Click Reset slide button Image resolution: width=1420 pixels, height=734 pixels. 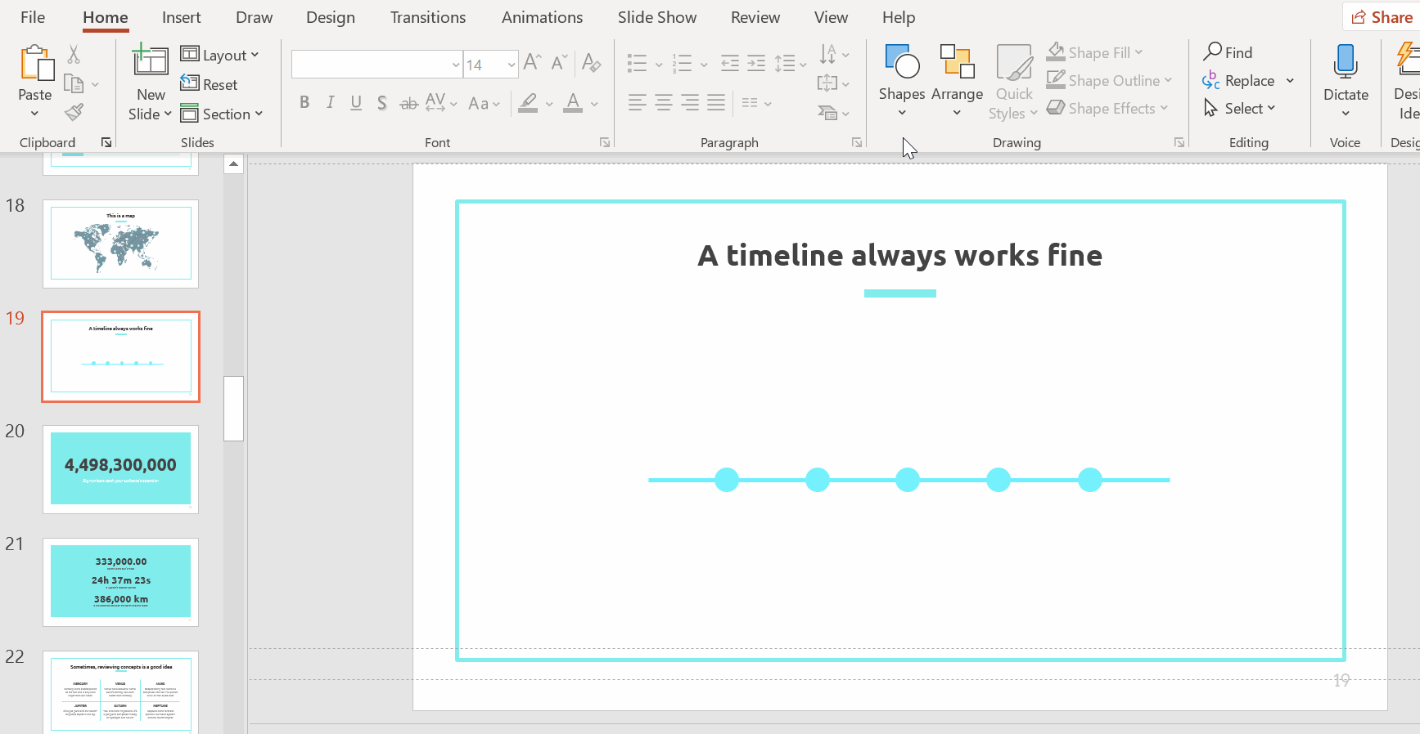210,84
